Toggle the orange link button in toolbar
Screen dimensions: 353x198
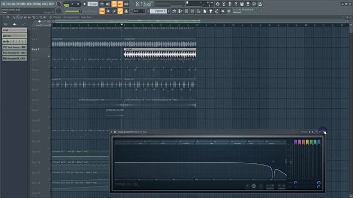(120, 11)
